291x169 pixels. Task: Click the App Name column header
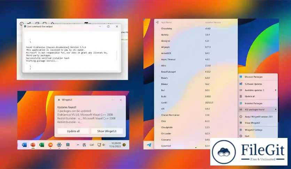166,22
